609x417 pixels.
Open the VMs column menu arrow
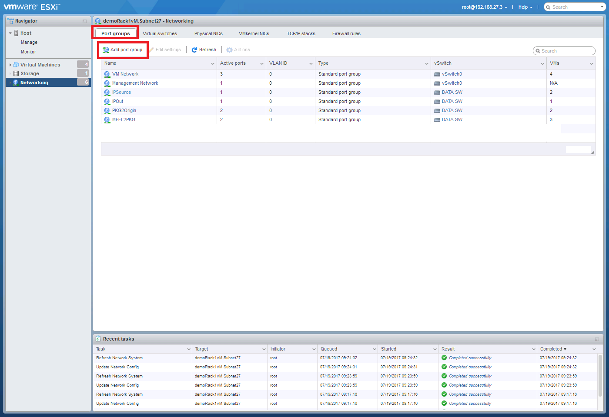click(592, 63)
